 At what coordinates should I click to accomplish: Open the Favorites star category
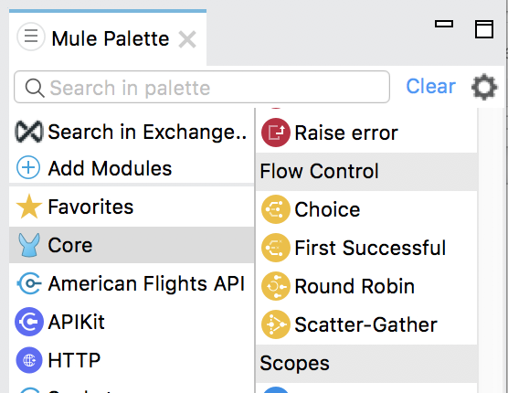(x=132, y=207)
